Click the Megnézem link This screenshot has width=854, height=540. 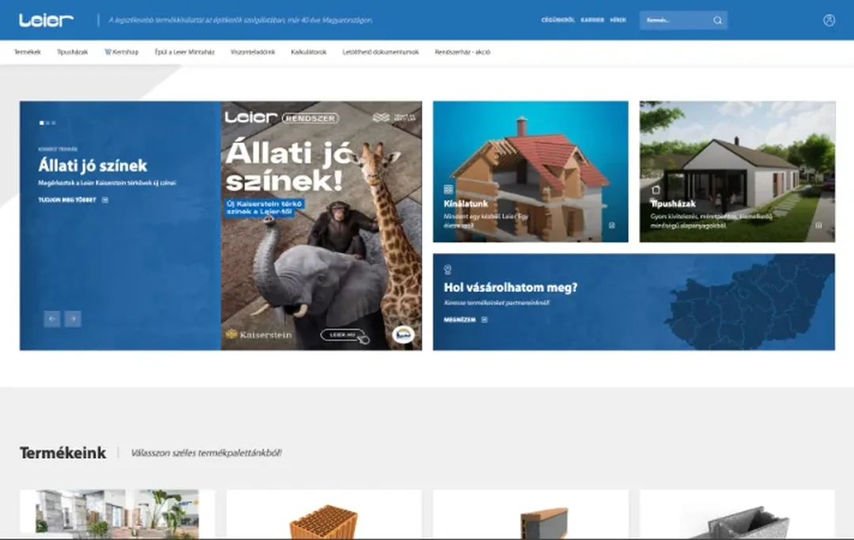[x=459, y=319]
